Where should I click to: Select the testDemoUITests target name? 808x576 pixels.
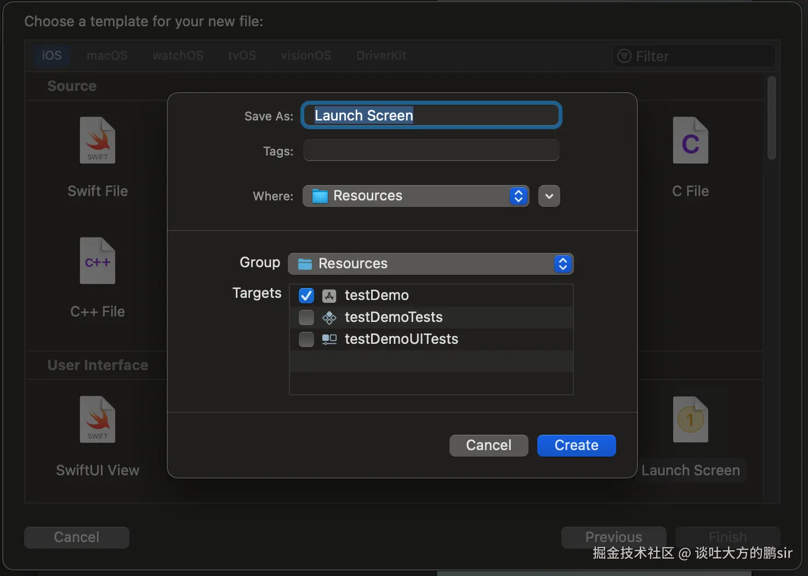(x=401, y=339)
